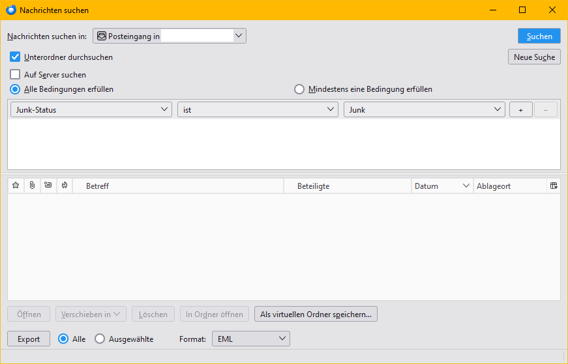568x364 pixels.
Task: Open the Junk-Status criteria dropdown
Action: pos(91,109)
